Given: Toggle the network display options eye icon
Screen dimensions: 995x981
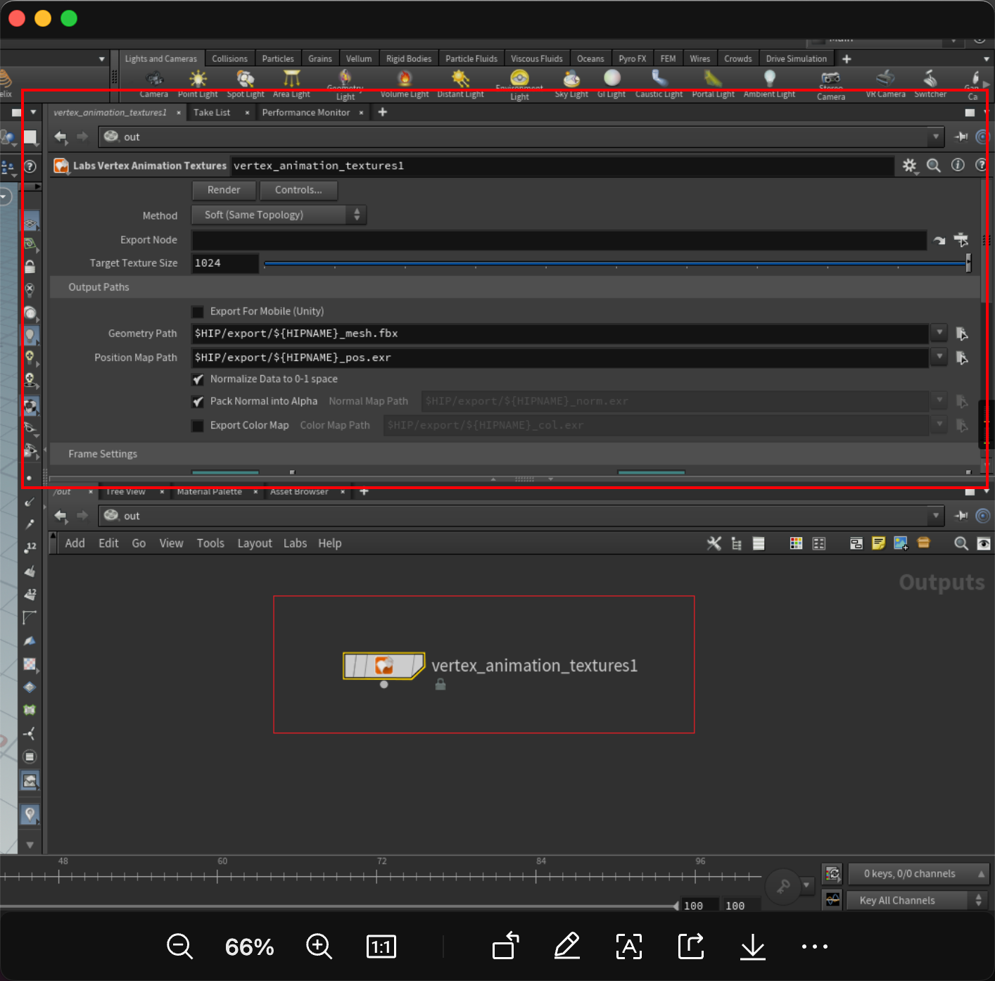Looking at the screenshot, I should [x=984, y=543].
